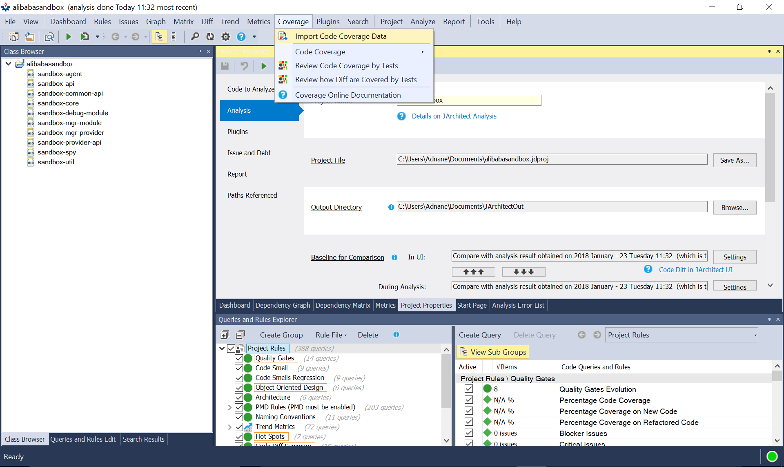
Task: Uncheck the Code Smell group checkbox
Action: (239, 368)
